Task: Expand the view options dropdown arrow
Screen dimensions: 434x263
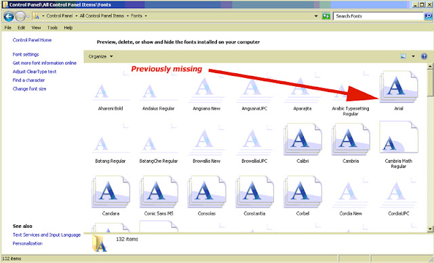Action: [413, 56]
